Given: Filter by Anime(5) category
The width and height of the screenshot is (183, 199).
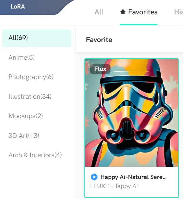Looking at the screenshot, I should click(x=22, y=58).
